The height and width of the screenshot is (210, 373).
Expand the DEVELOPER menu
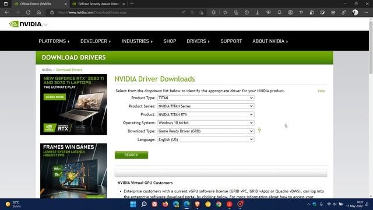pos(96,41)
